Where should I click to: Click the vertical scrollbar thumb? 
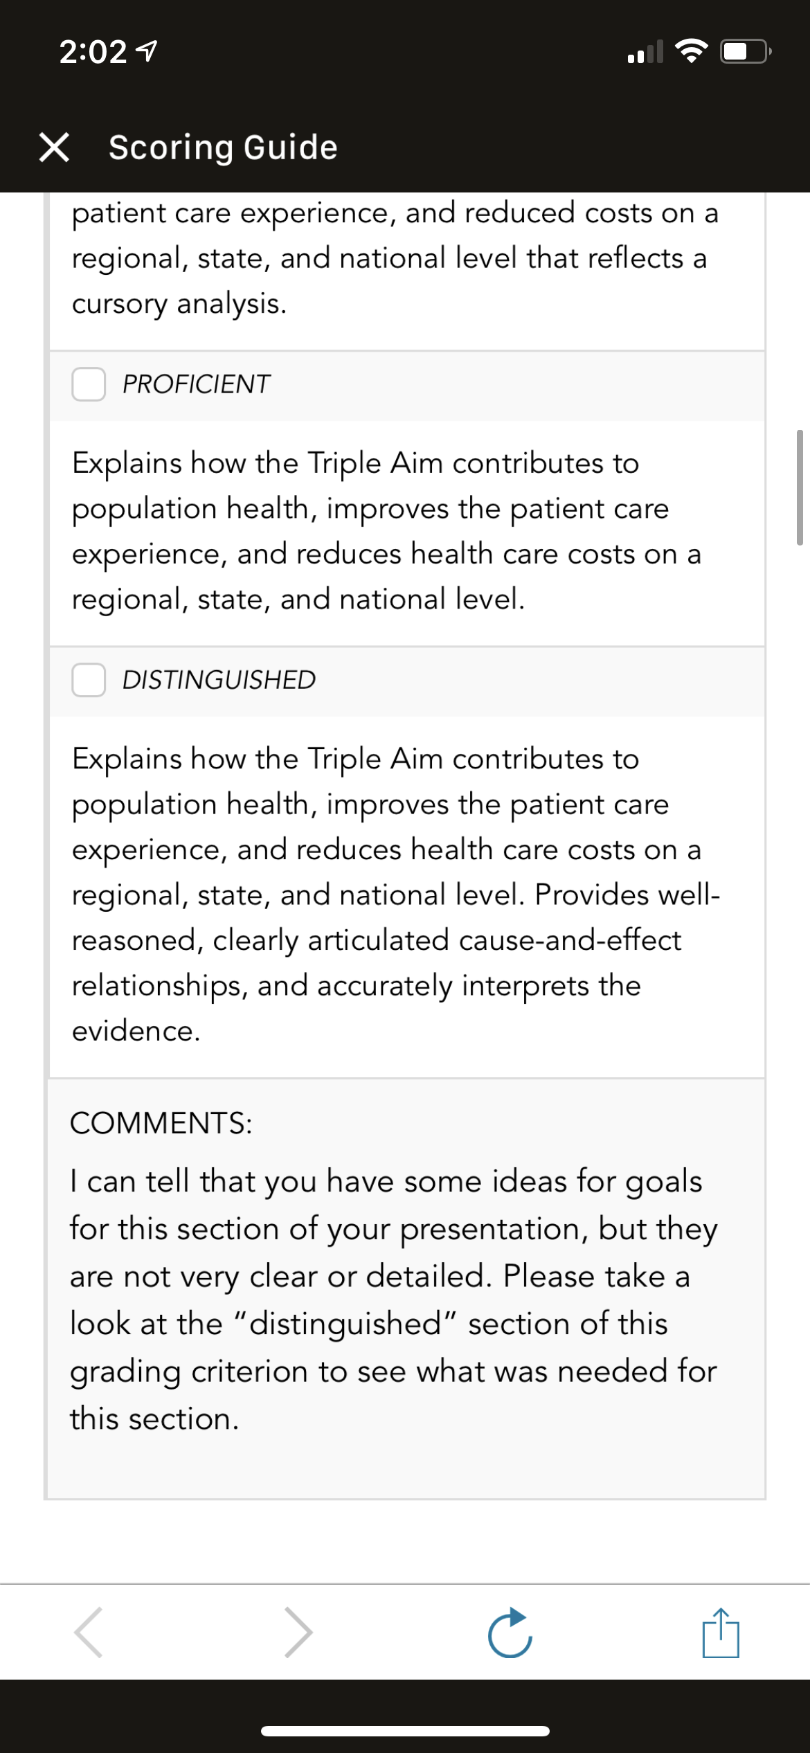tap(800, 487)
